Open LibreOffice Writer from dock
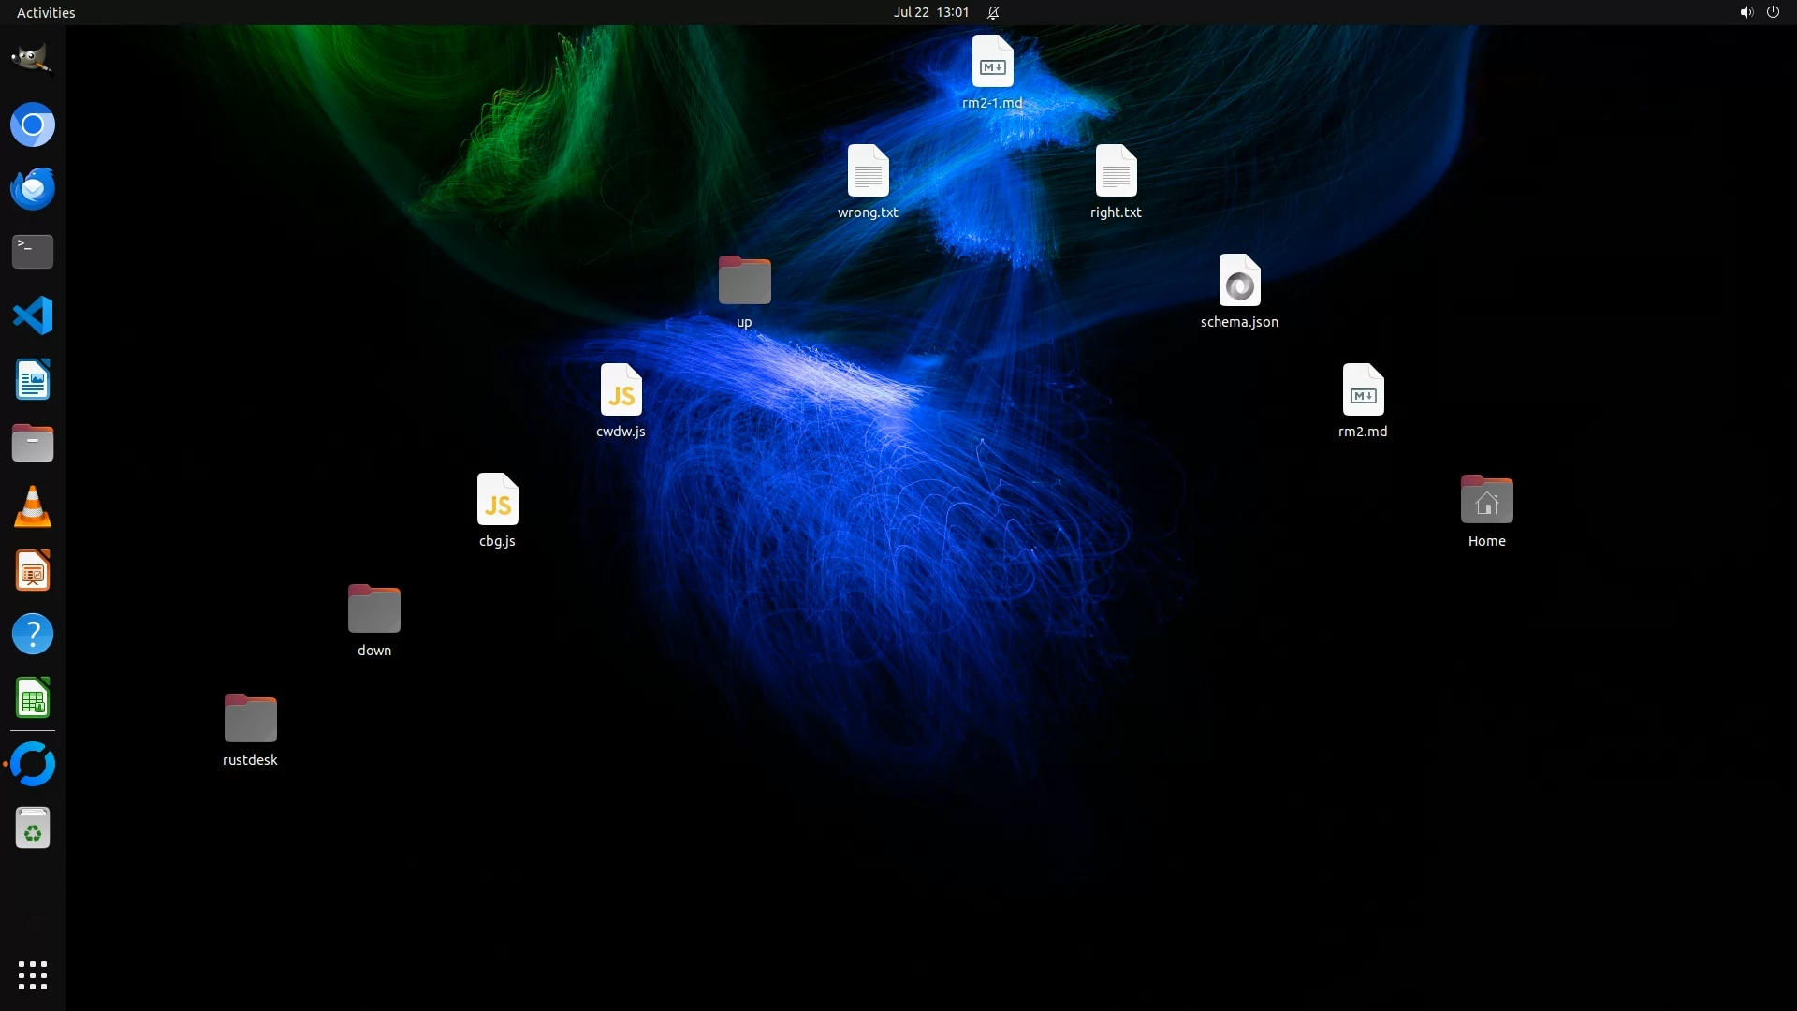 click(x=32, y=379)
